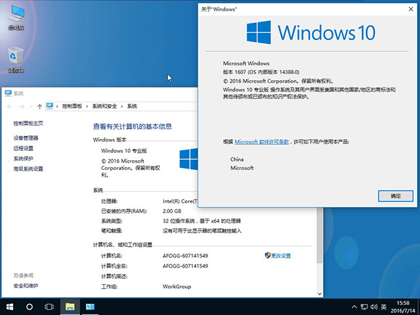Expand the 控制面板 breadcrumb chevron

(58, 106)
